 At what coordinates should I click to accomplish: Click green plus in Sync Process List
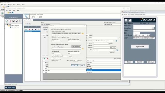(26, 29)
